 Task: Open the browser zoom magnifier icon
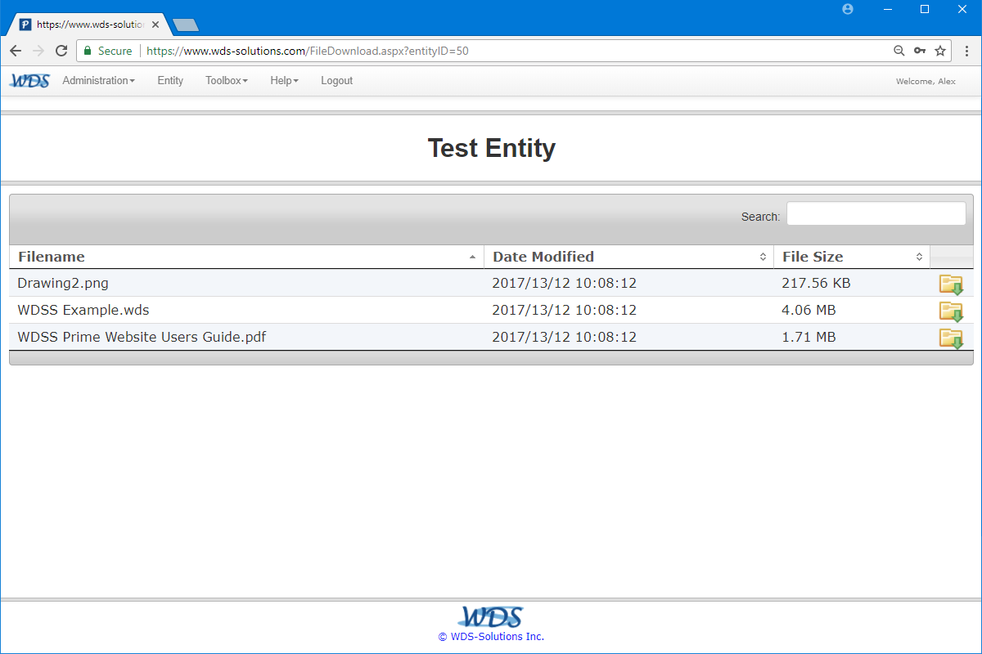899,51
